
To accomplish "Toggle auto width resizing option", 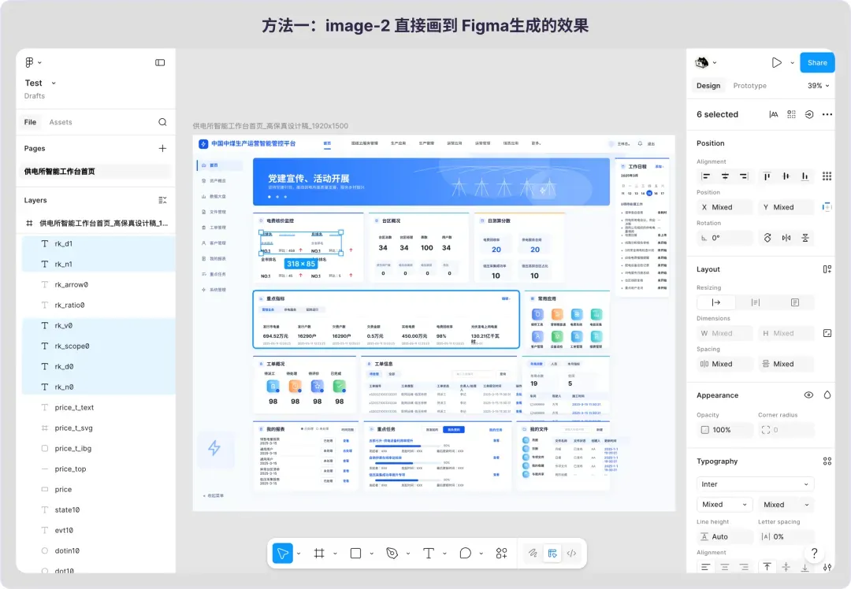I will coord(715,302).
